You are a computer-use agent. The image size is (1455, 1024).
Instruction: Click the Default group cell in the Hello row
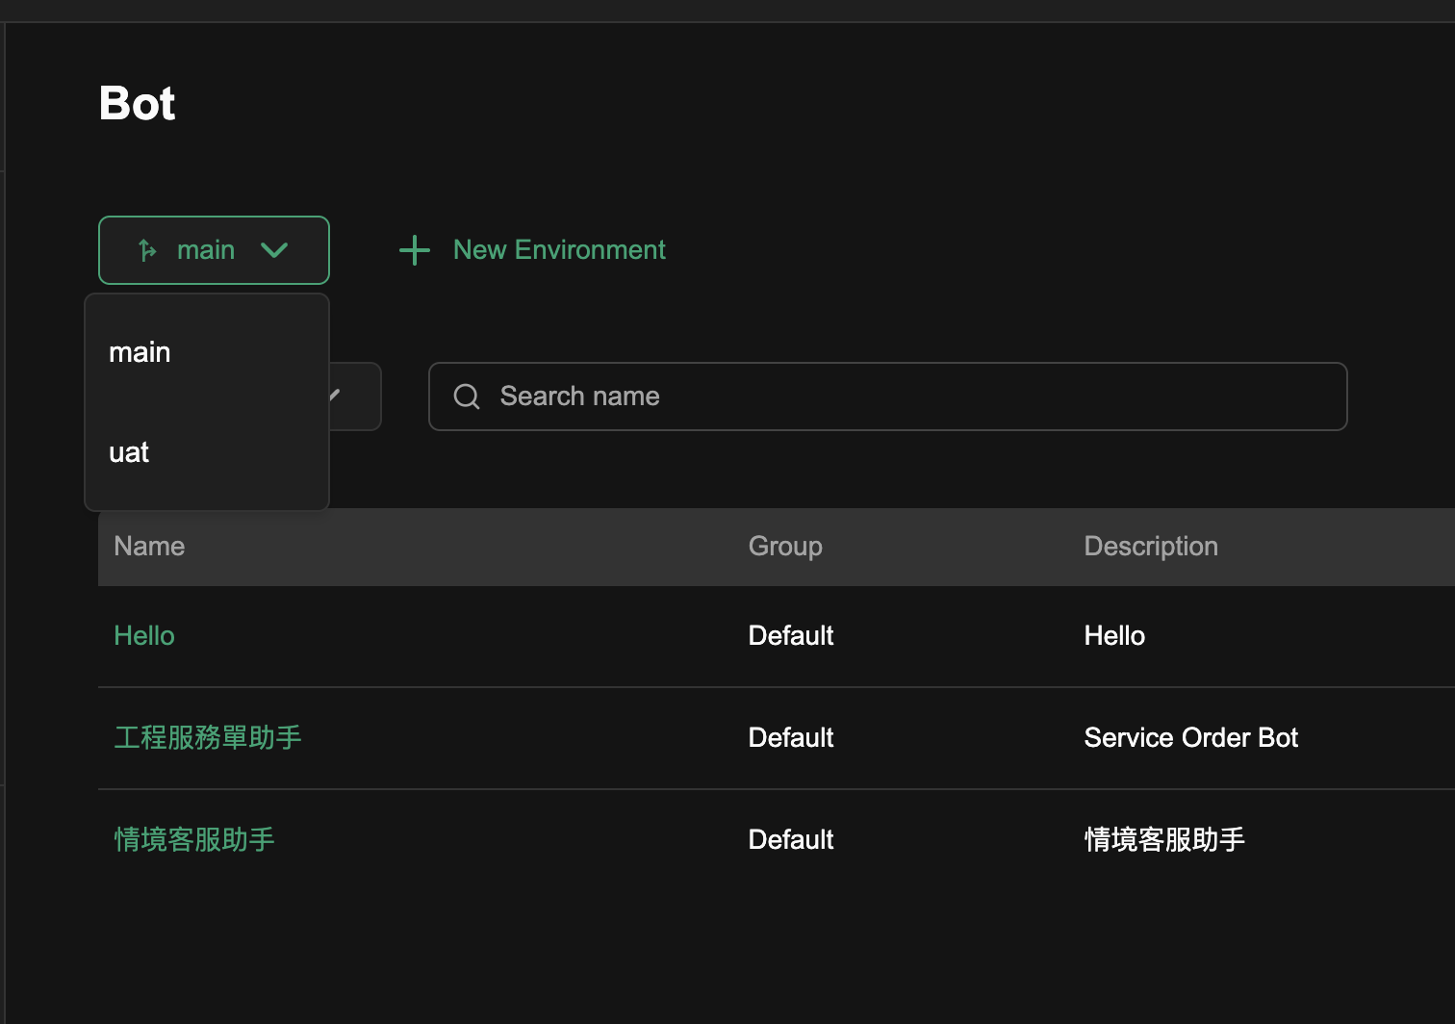point(791,636)
